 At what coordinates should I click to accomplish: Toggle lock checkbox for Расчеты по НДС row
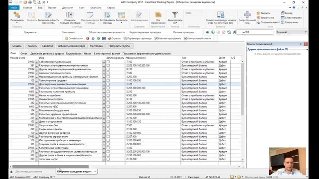point(108,106)
